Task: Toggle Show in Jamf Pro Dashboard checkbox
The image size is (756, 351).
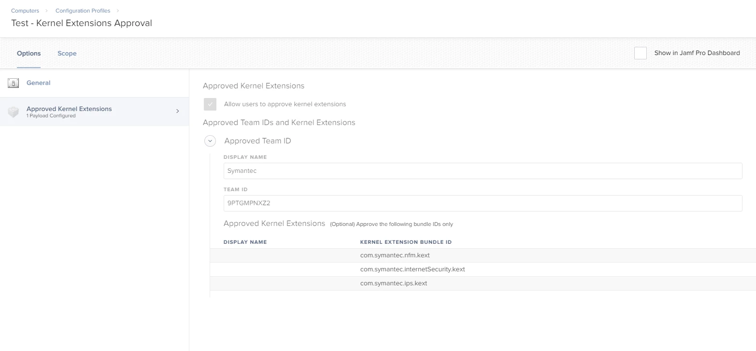Action: point(641,53)
